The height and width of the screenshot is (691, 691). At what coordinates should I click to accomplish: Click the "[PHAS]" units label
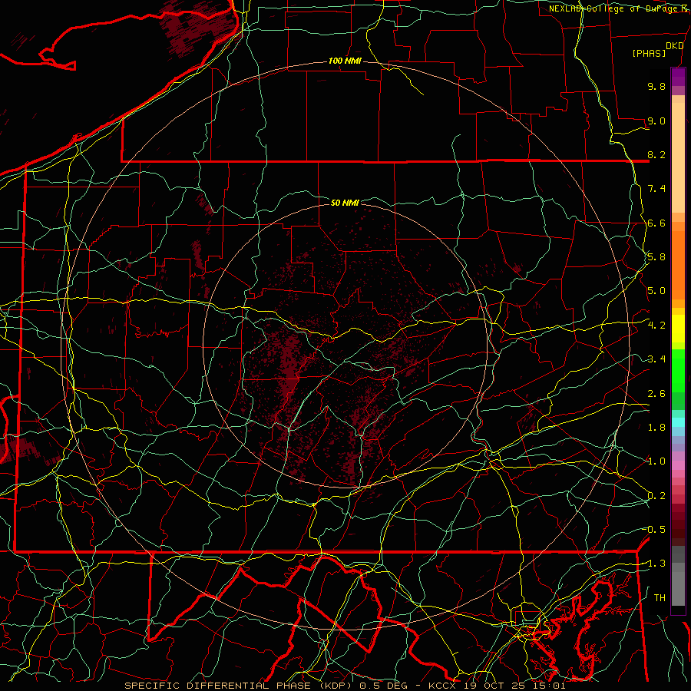(x=649, y=54)
